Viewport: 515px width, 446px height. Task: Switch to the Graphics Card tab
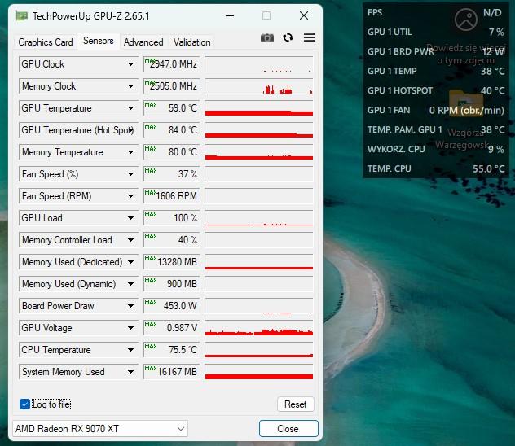point(46,42)
